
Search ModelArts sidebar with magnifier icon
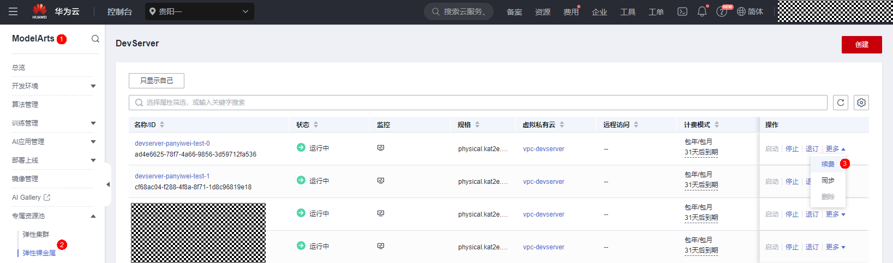click(95, 39)
